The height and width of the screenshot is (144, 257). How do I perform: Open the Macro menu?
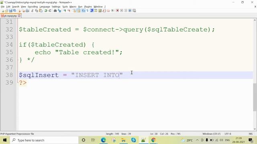73,7
